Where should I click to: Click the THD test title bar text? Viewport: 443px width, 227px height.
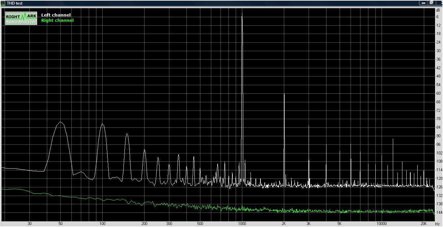pos(15,3)
